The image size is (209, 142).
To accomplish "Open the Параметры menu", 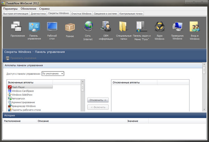I will click(x=10, y=8).
